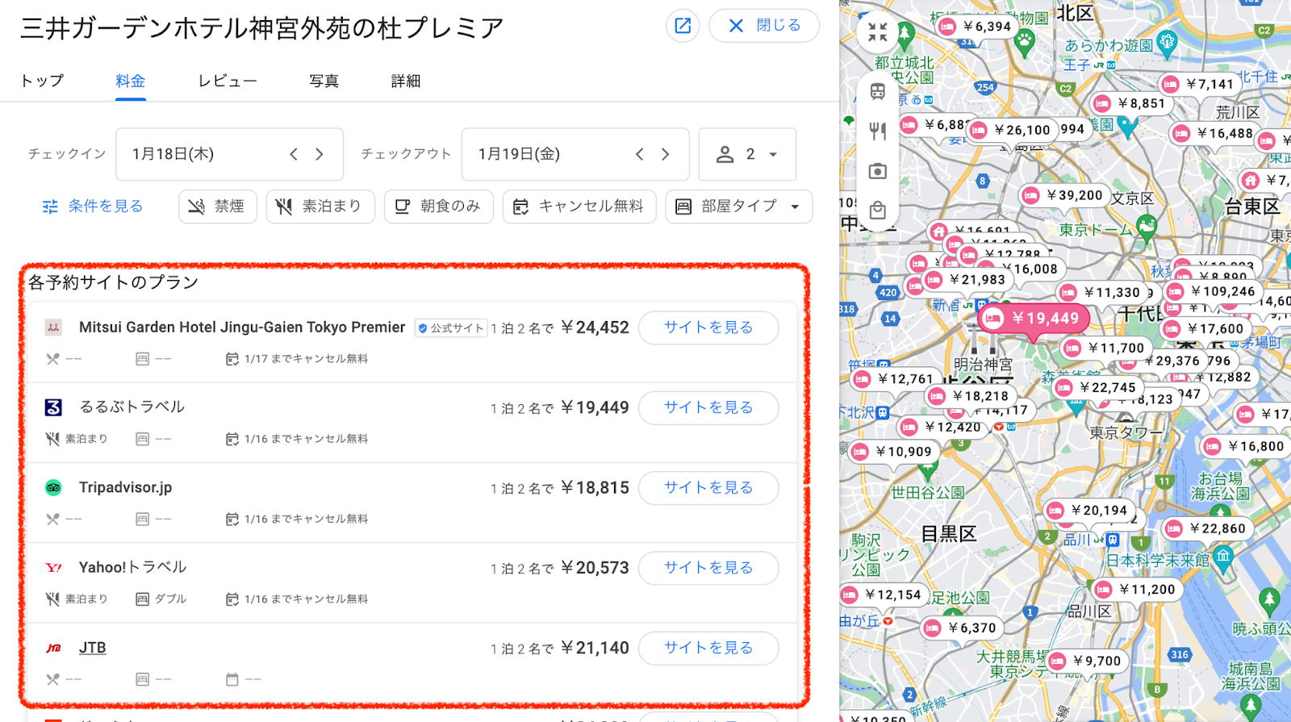Select the ¥22,860 hotel map pin
Viewport: 1291px width, 722px height.
(x=1207, y=529)
